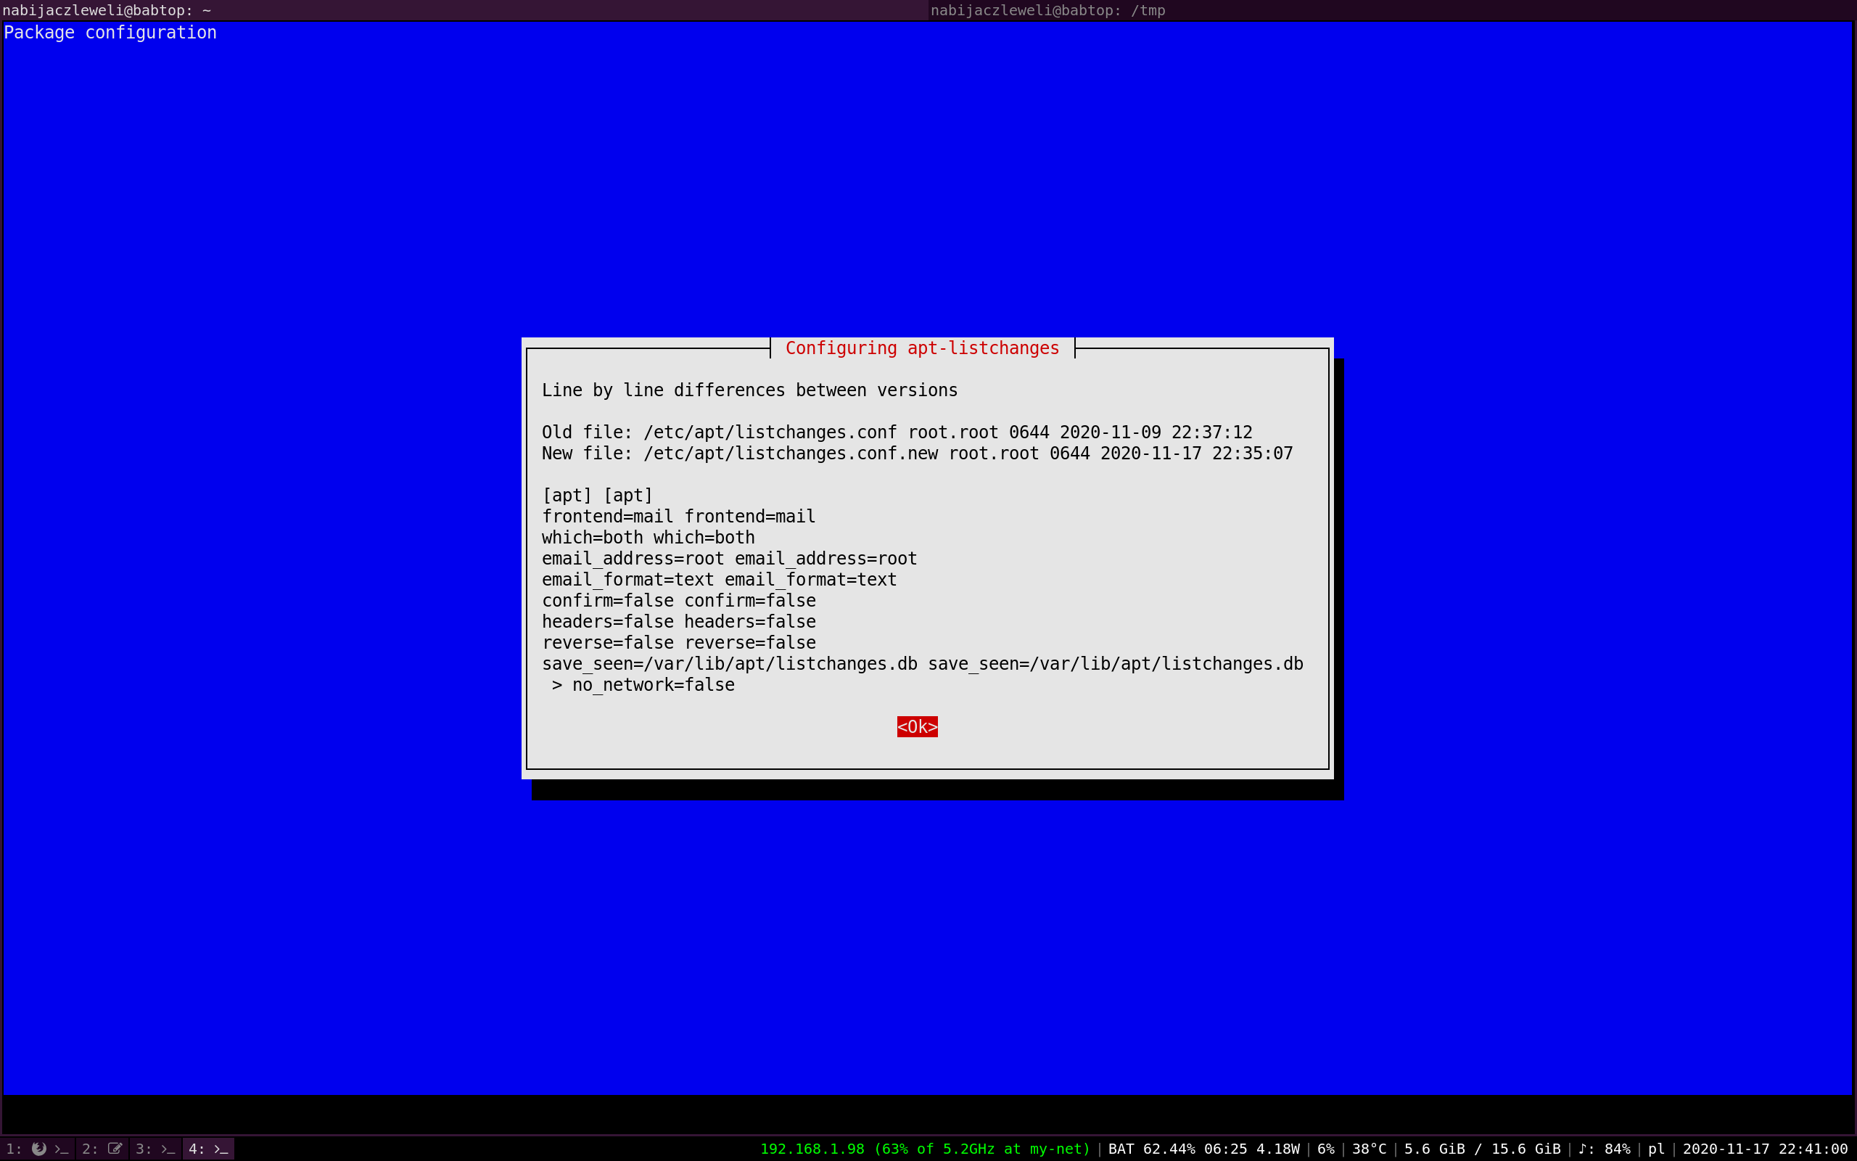Viewport: 1857px width, 1161px height.
Task: Click the 38°C temperature indicator
Action: click(x=1369, y=1149)
